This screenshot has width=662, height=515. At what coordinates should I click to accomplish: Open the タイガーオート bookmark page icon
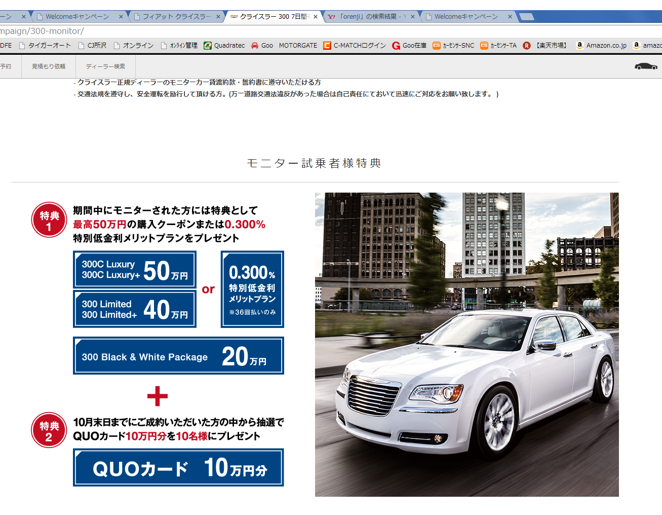(x=22, y=46)
